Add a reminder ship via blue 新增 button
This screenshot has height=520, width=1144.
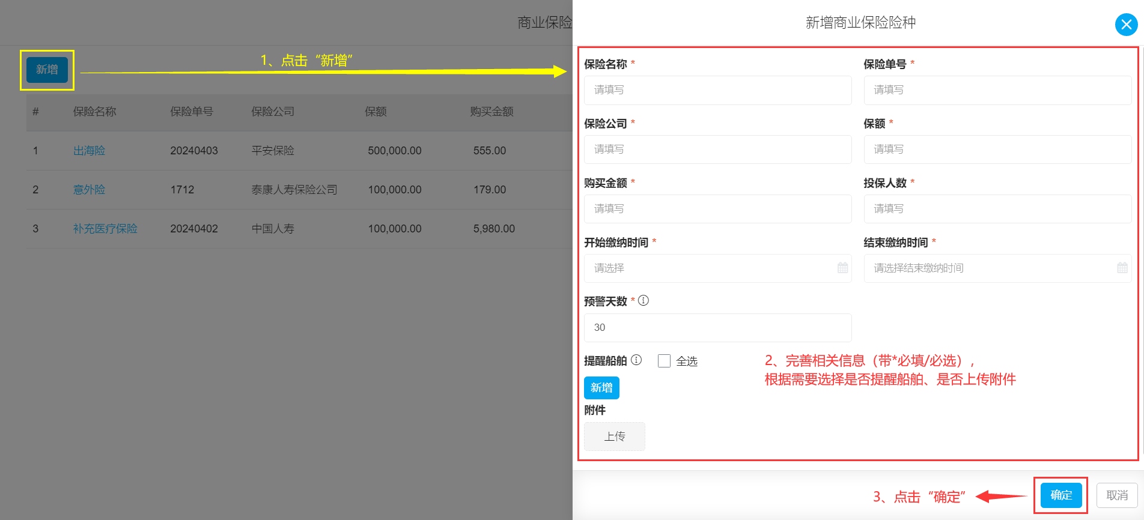coord(601,388)
